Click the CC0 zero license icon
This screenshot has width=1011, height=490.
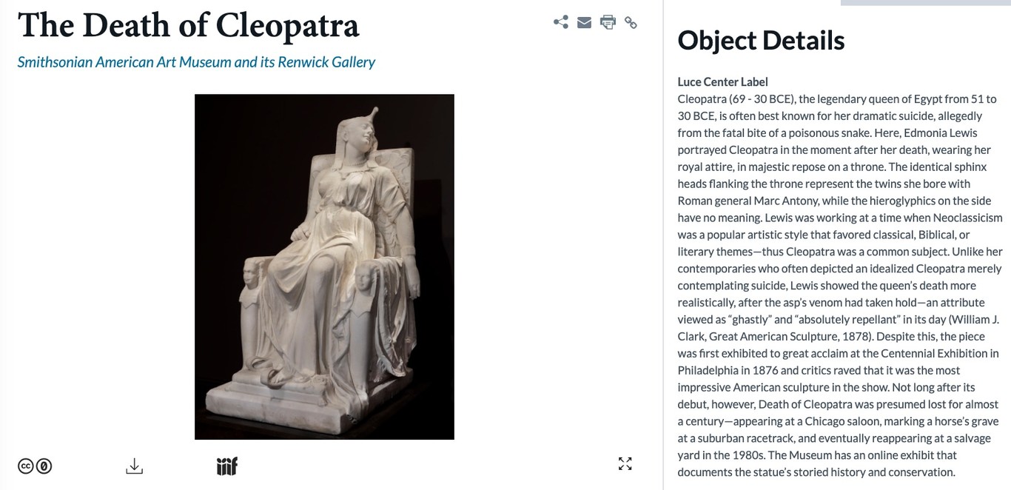[x=44, y=466]
